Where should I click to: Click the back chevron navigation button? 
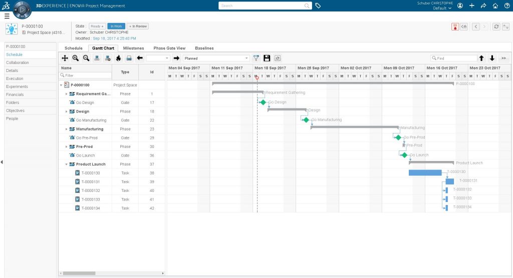coord(476,27)
